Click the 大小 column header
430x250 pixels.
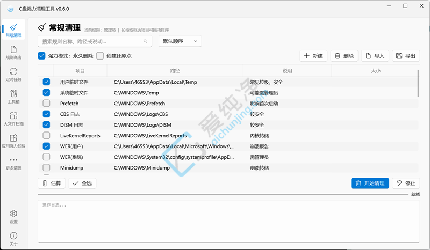pyautogui.click(x=376, y=71)
